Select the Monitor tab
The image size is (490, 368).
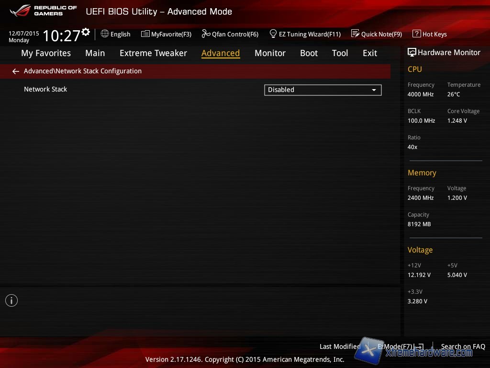click(x=270, y=53)
